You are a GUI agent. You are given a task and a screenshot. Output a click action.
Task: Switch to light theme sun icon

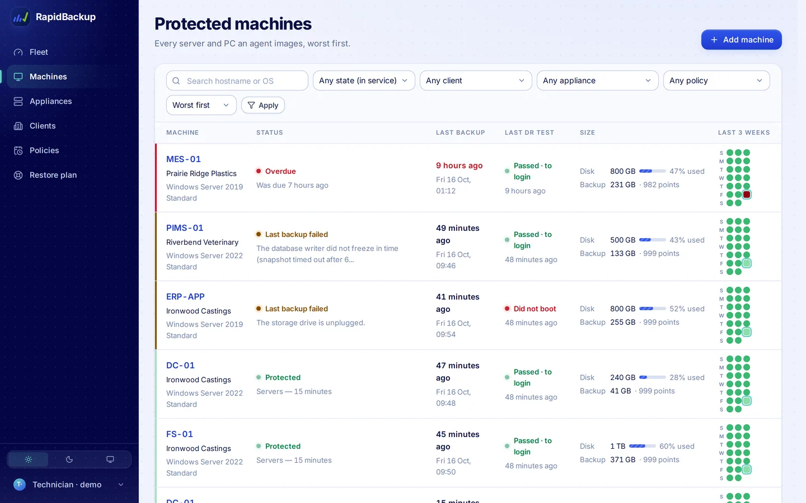coord(29,459)
